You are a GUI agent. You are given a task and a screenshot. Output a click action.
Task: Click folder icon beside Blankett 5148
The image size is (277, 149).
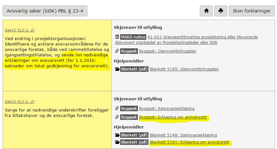[117, 135]
